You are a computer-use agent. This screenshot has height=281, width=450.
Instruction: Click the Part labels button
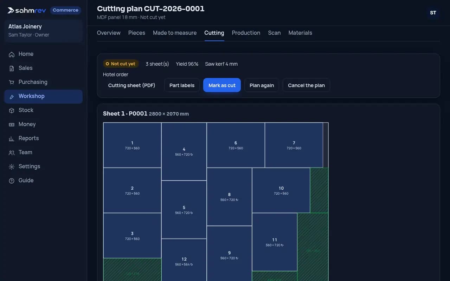pyautogui.click(x=182, y=85)
